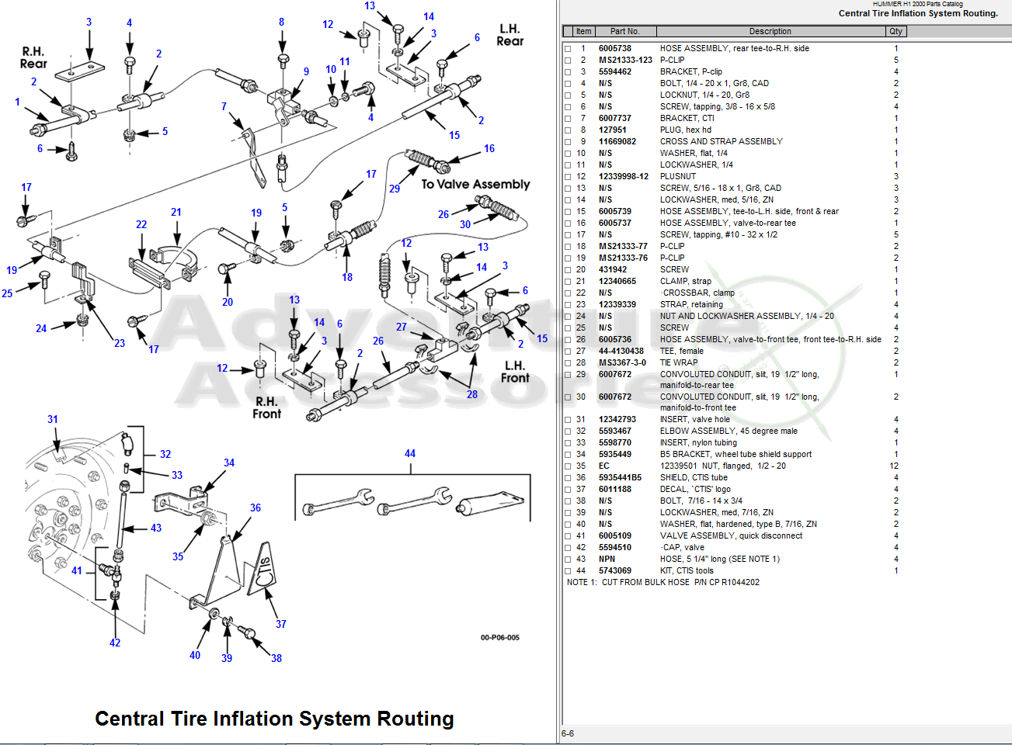Click the Qty column header
Viewport: 1012px width, 745px height.
tap(895, 32)
